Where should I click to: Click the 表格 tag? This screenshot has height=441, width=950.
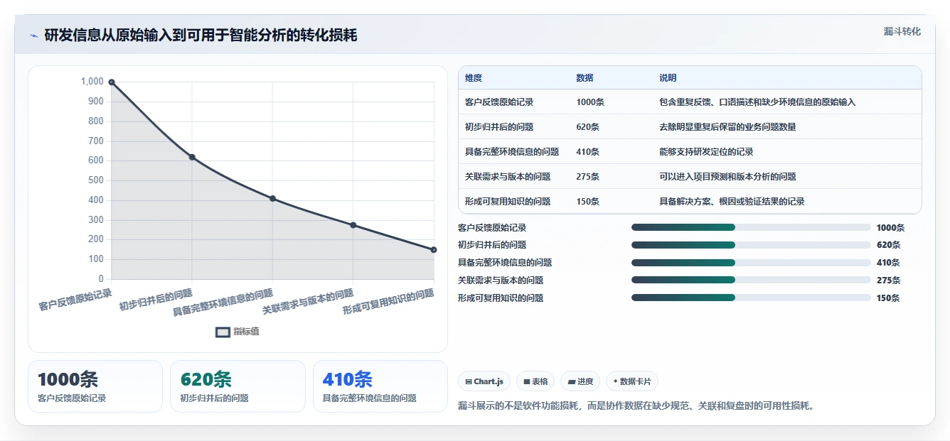point(535,381)
